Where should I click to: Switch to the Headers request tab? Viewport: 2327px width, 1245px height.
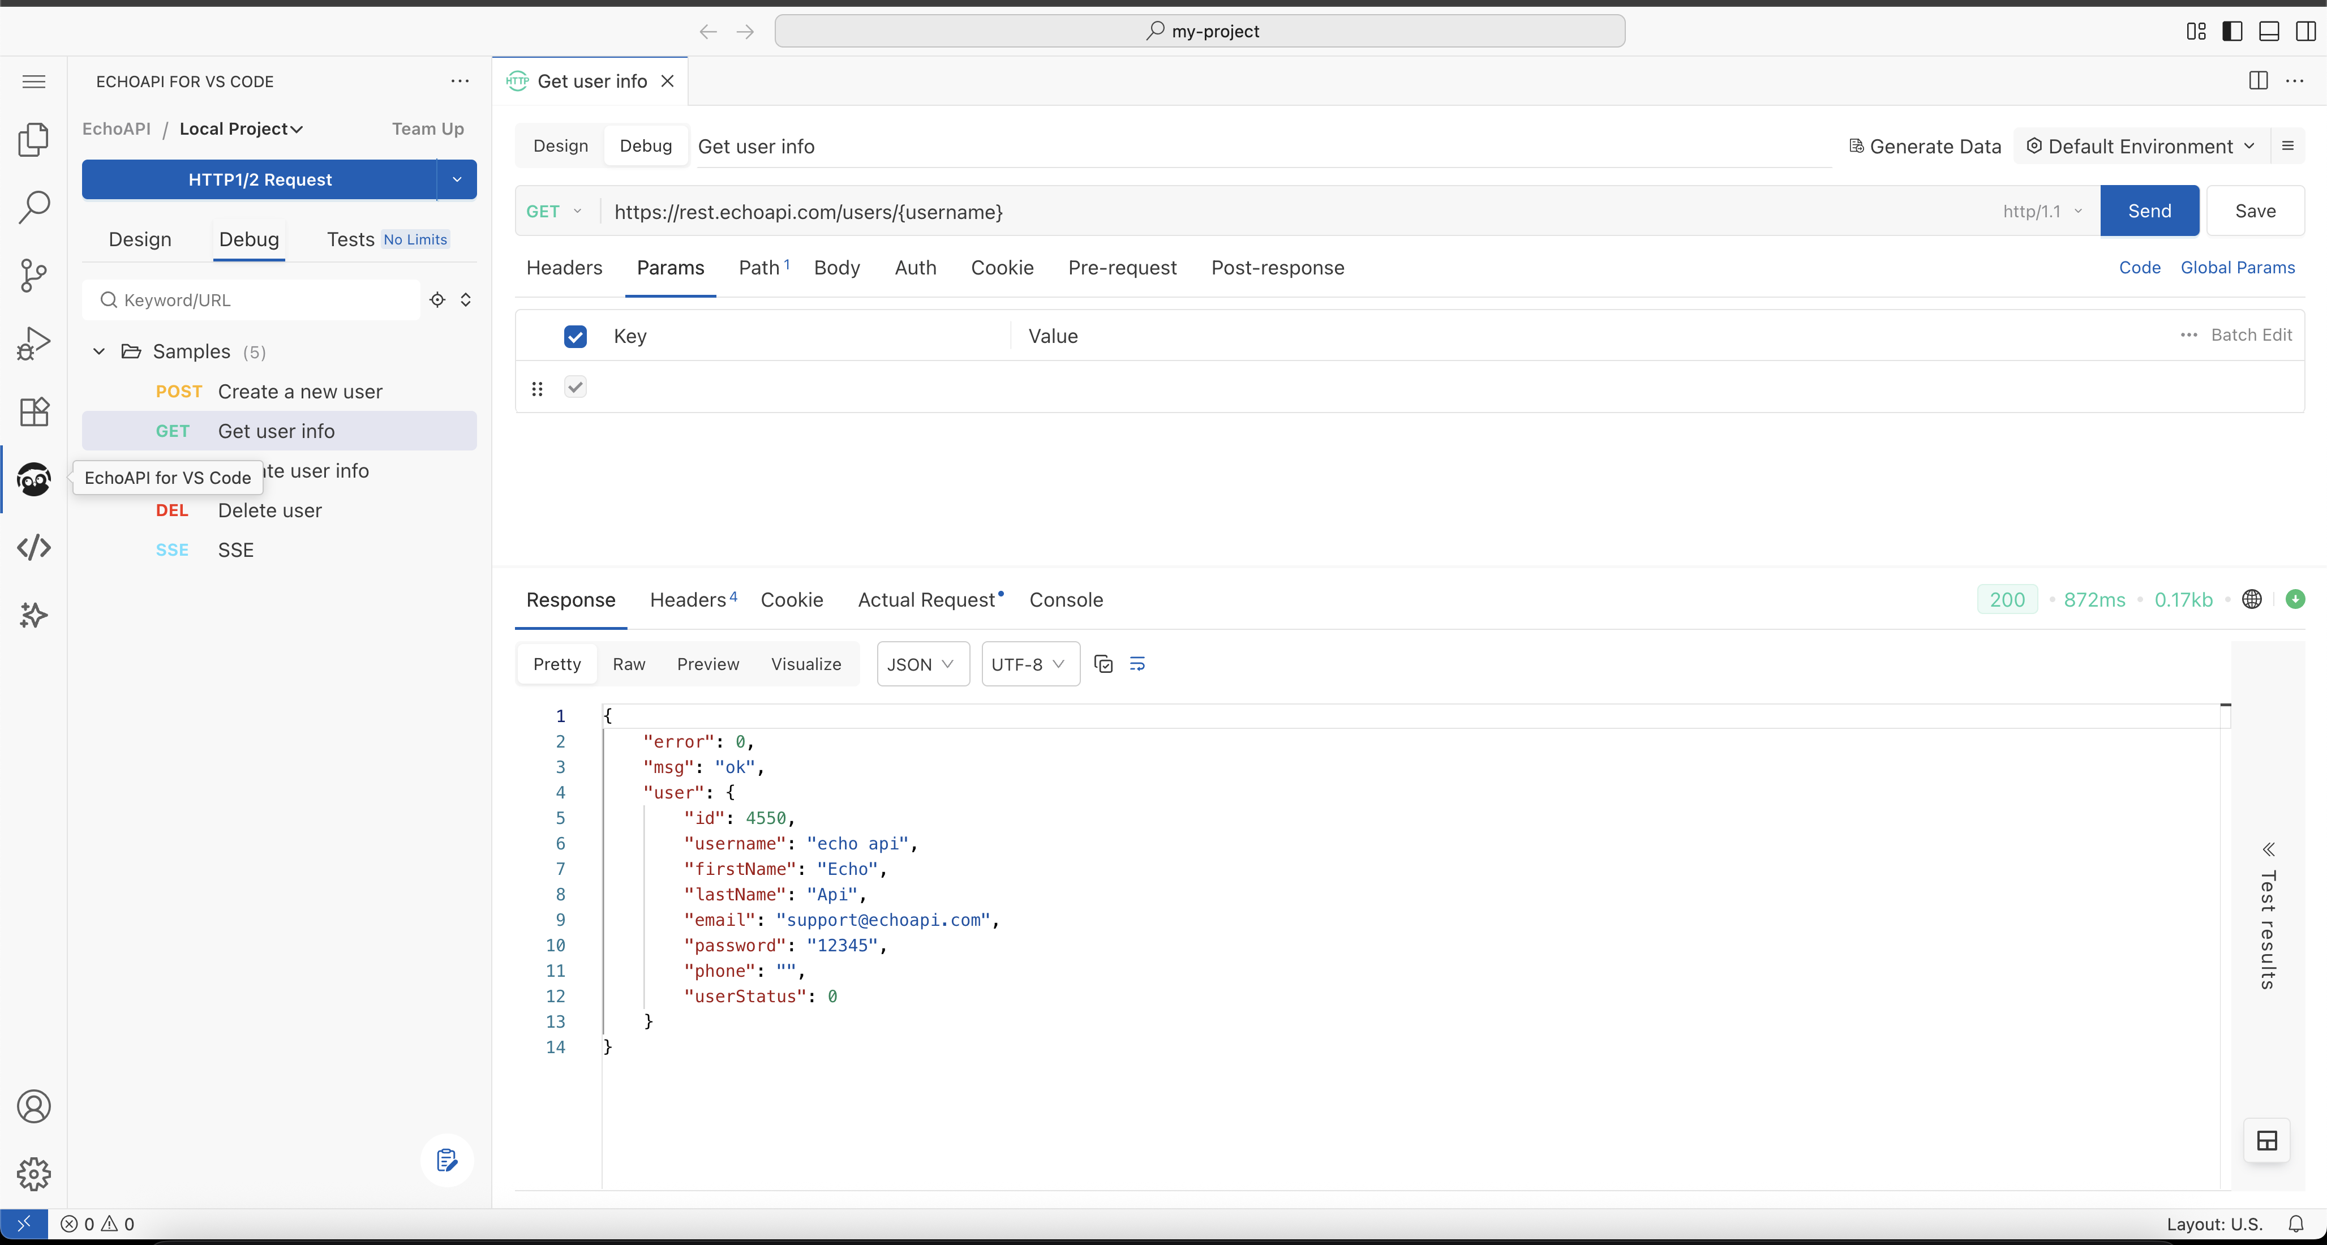click(x=565, y=268)
